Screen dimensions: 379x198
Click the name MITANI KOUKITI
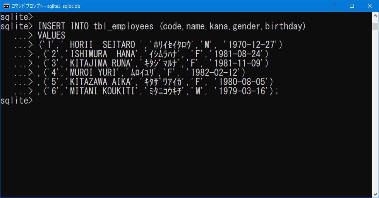[x=103, y=91]
